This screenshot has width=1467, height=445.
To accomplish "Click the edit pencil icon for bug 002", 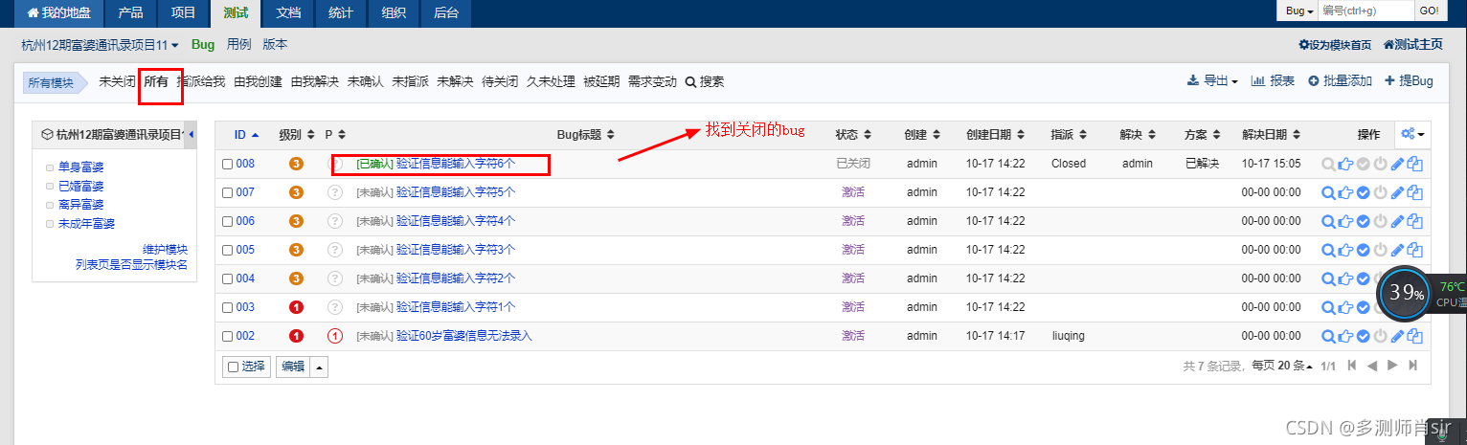I will pos(1397,336).
